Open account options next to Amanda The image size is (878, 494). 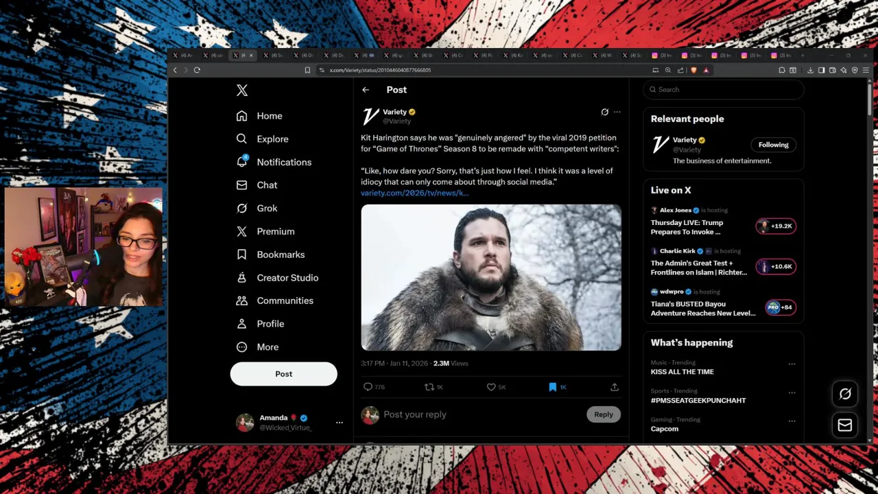pyautogui.click(x=339, y=423)
